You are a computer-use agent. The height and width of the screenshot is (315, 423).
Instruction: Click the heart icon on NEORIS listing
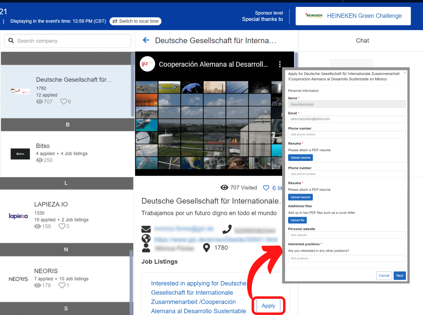(62, 286)
